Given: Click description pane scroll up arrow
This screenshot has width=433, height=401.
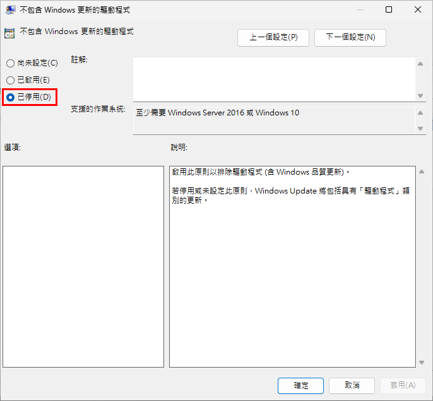Looking at the screenshot, I should (422, 171).
